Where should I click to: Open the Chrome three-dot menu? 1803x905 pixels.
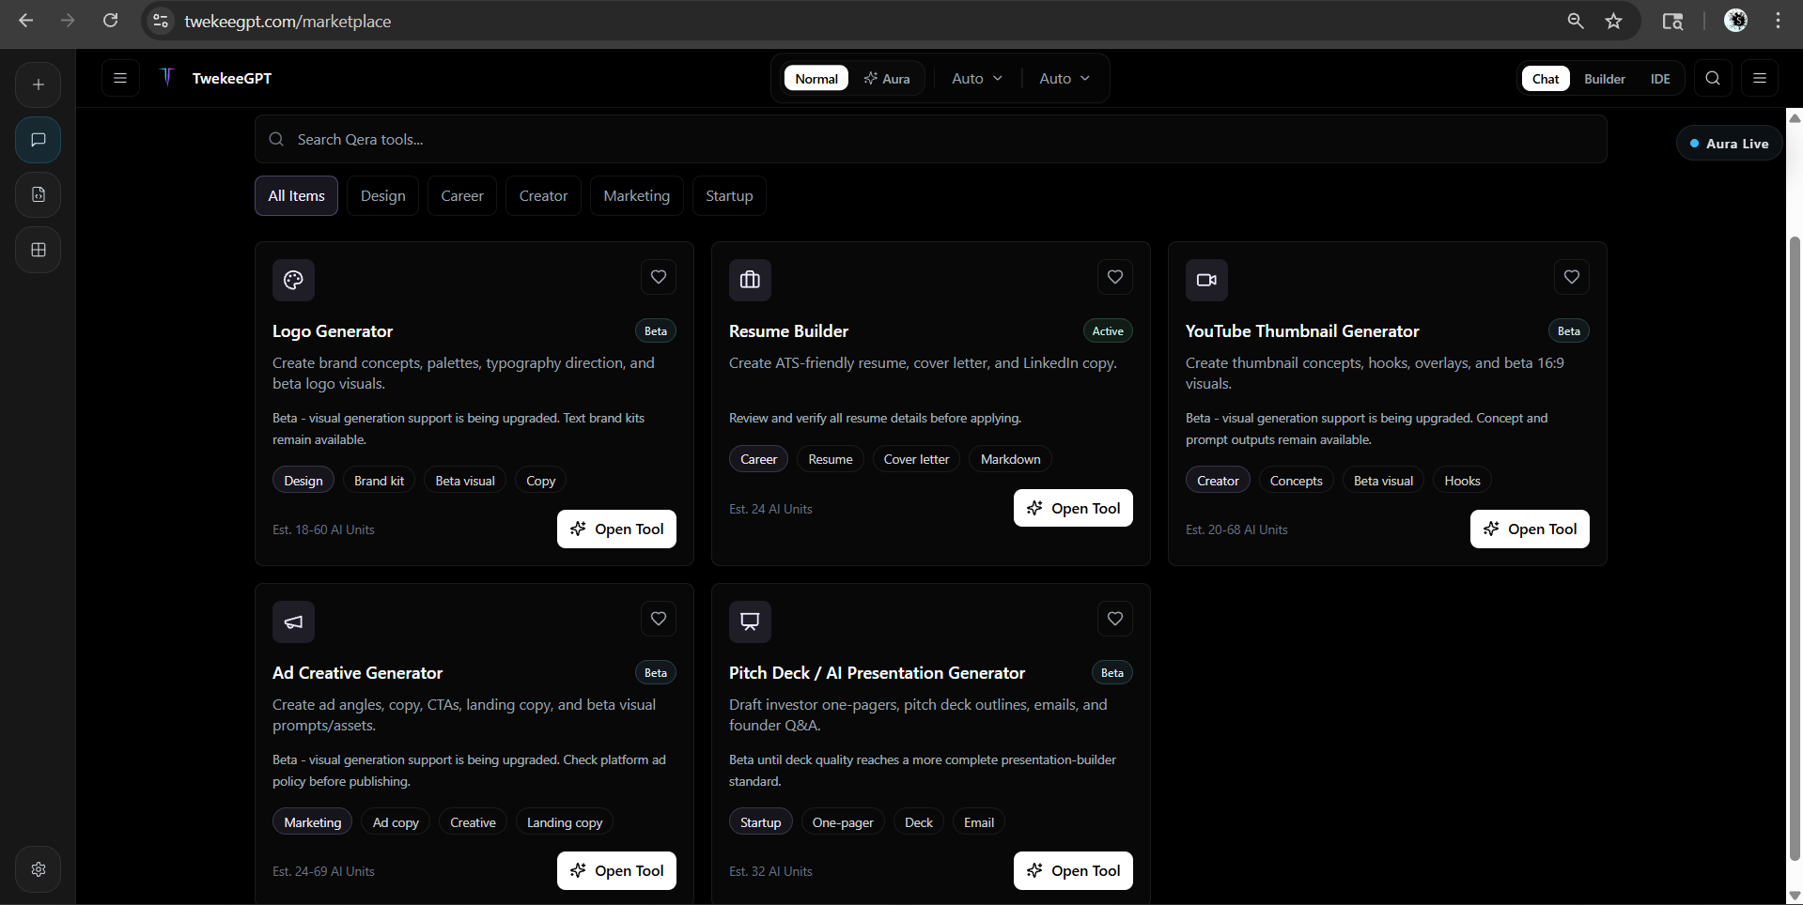[1778, 21]
